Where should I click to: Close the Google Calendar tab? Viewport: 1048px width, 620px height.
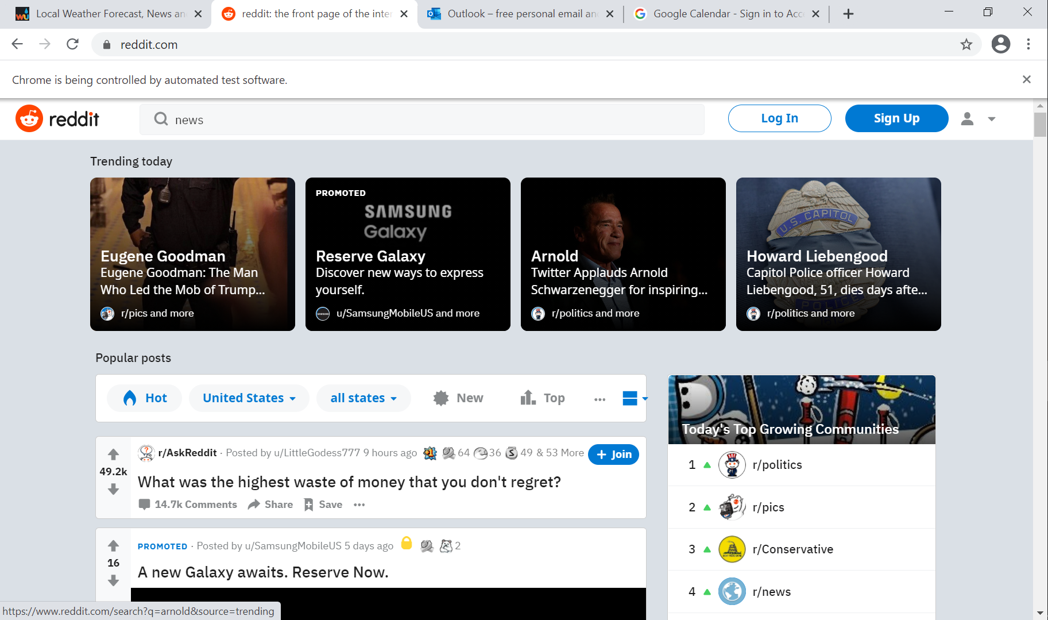click(815, 14)
